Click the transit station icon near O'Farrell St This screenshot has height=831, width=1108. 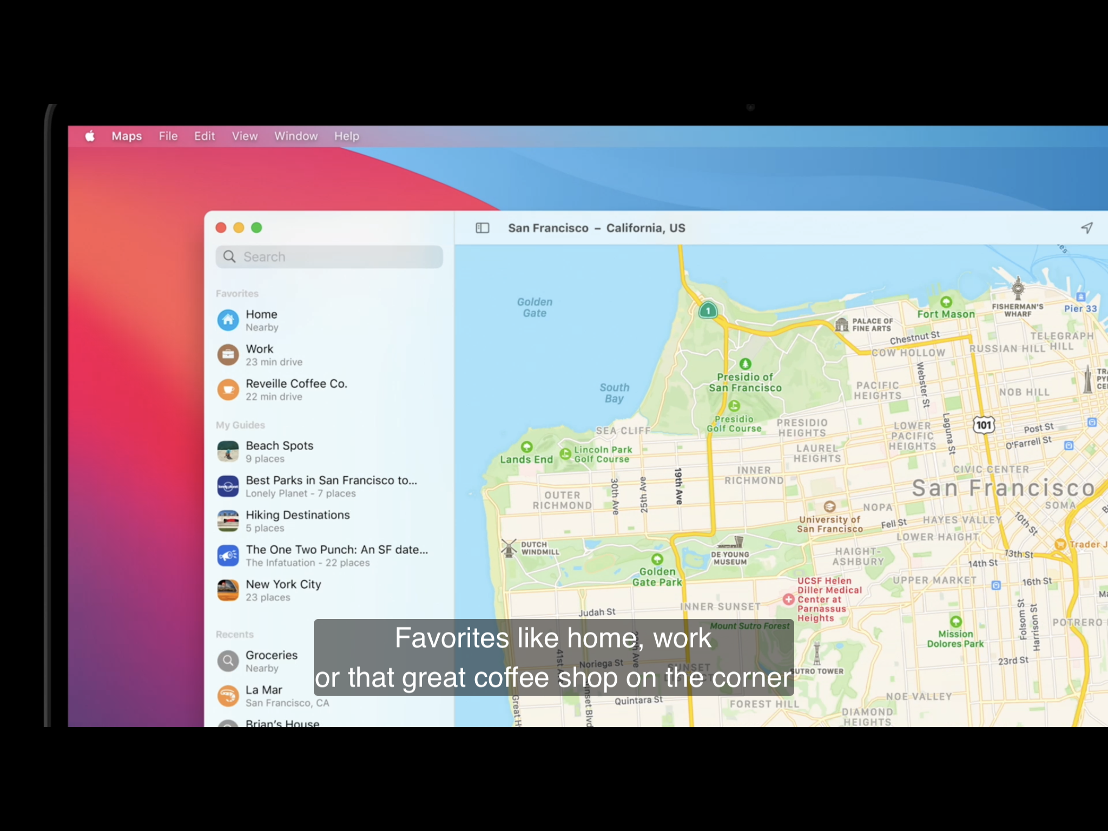pyautogui.click(x=1069, y=446)
